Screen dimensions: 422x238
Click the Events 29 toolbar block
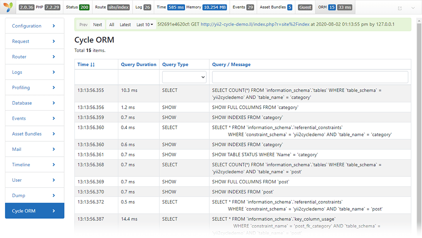[x=243, y=7]
